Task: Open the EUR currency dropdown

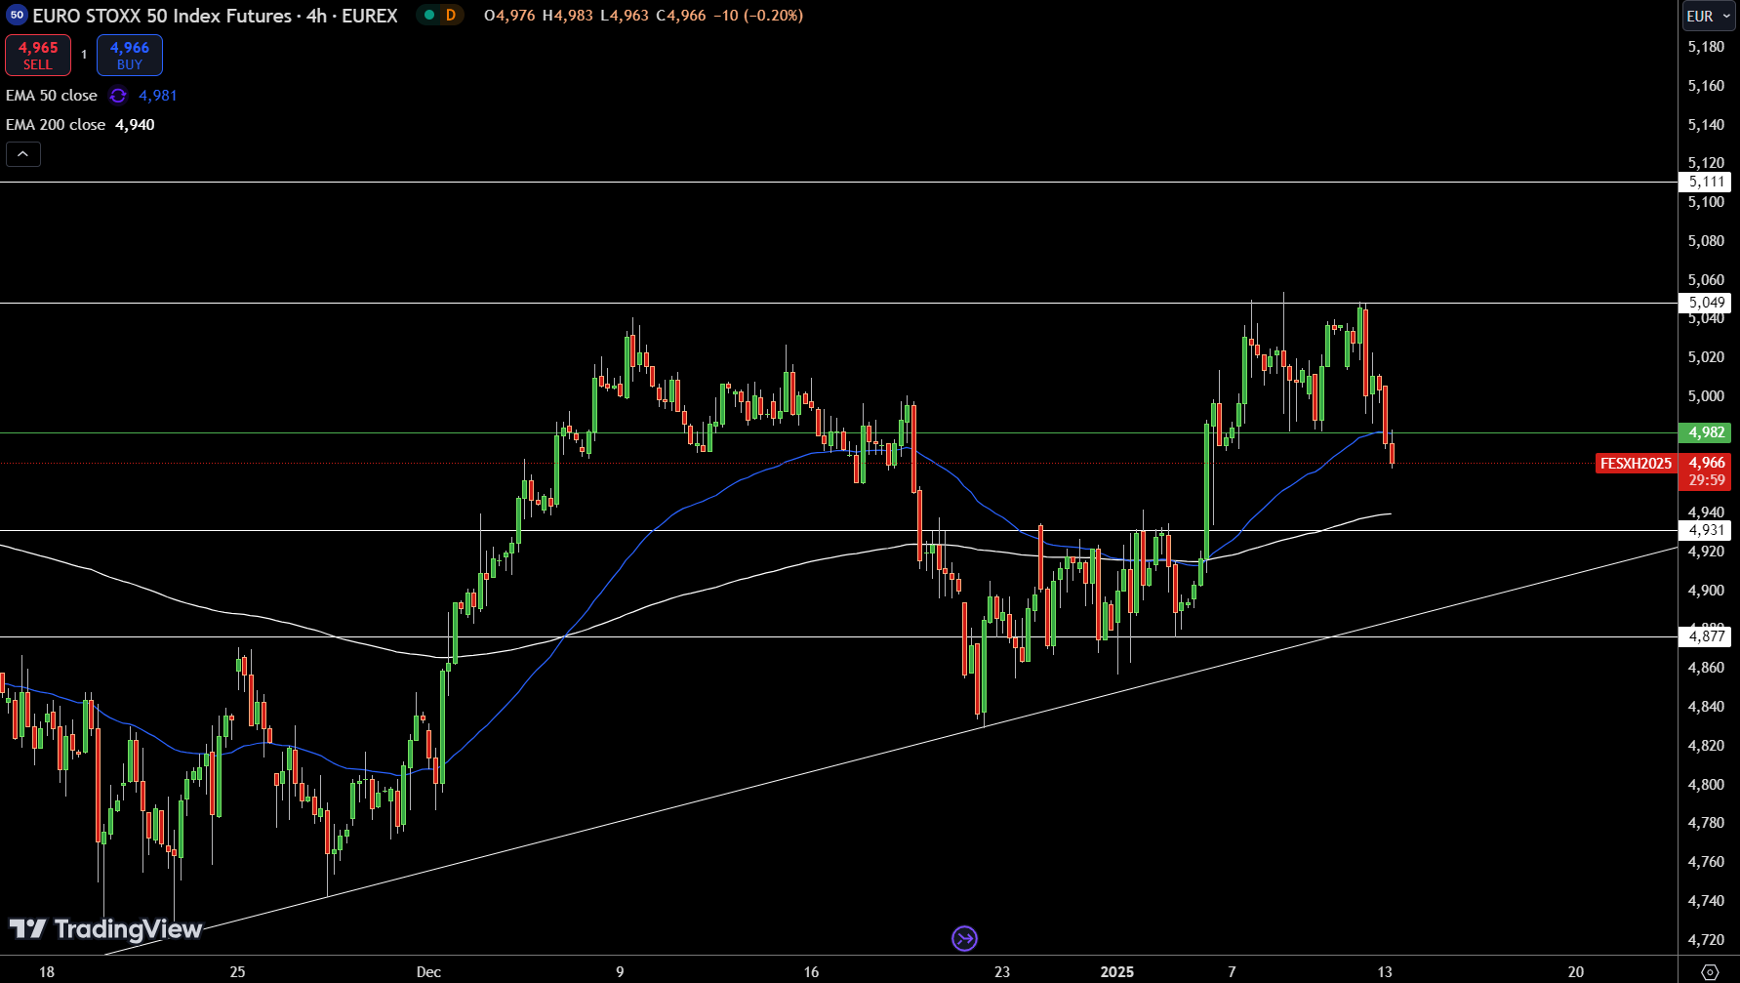Action: coord(1709,16)
